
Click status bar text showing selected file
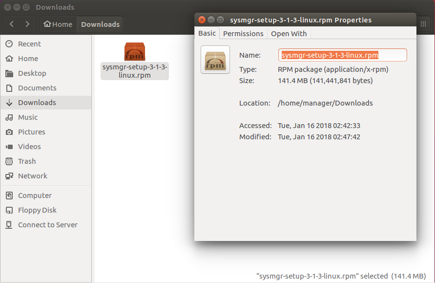coord(341,276)
